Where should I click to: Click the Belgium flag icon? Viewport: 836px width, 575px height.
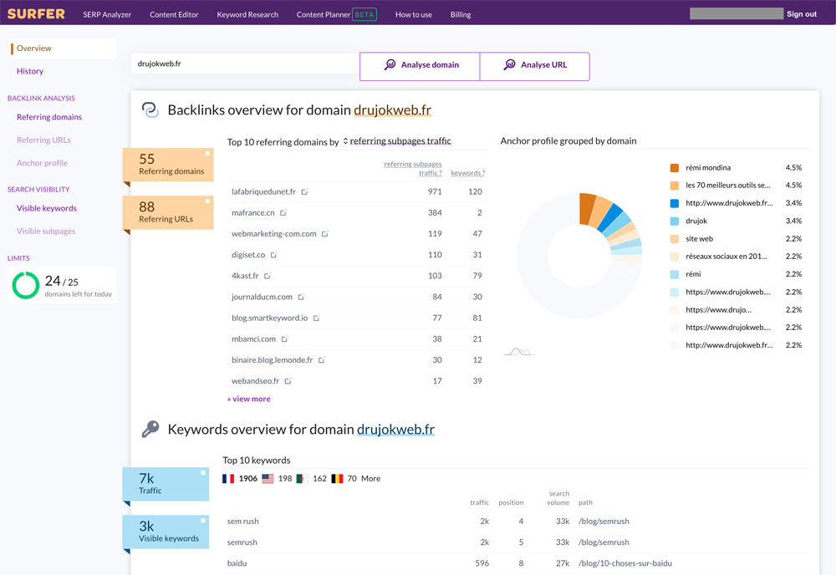point(337,479)
